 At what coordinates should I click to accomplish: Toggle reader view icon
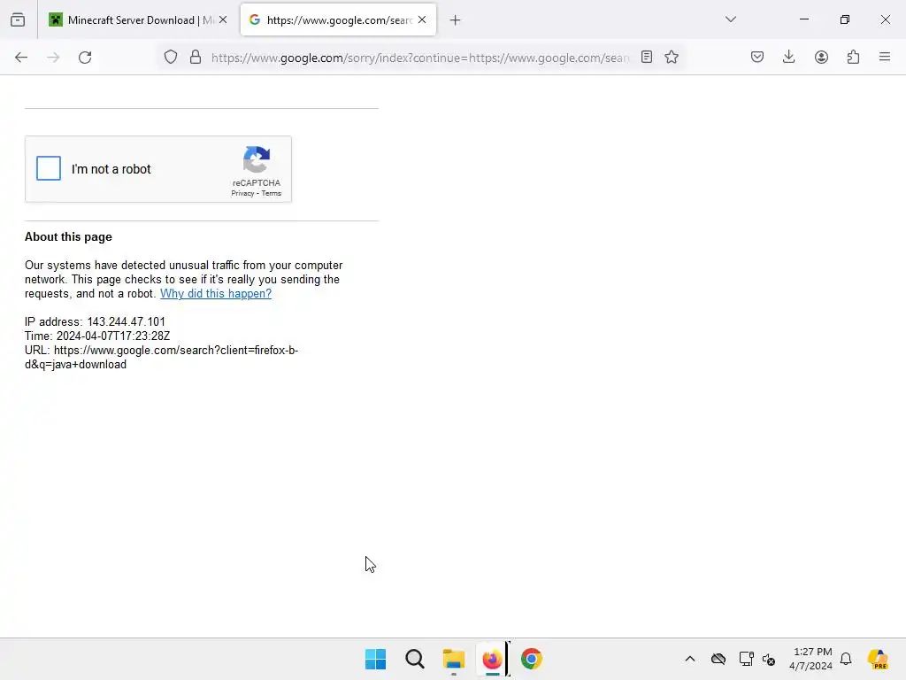click(647, 58)
